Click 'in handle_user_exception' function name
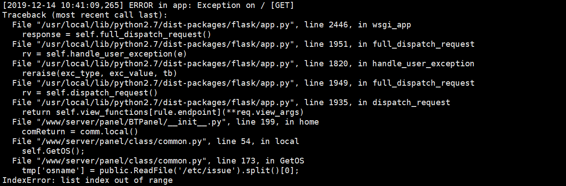 tap(416, 64)
